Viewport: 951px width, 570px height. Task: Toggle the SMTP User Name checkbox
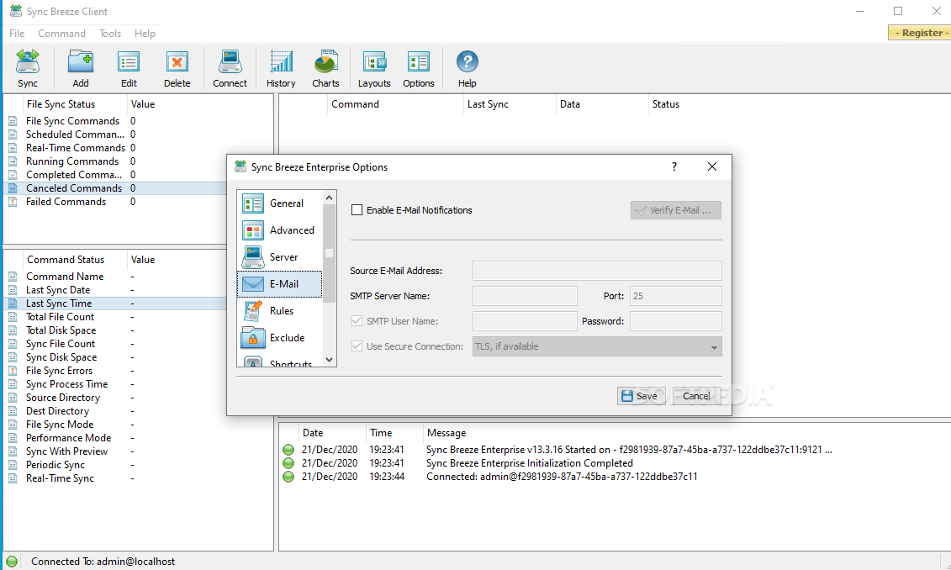coord(357,321)
